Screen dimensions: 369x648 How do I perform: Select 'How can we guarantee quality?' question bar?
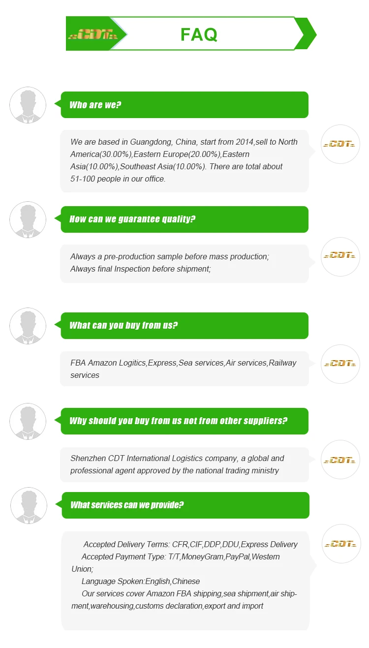[x=184, y=219]
